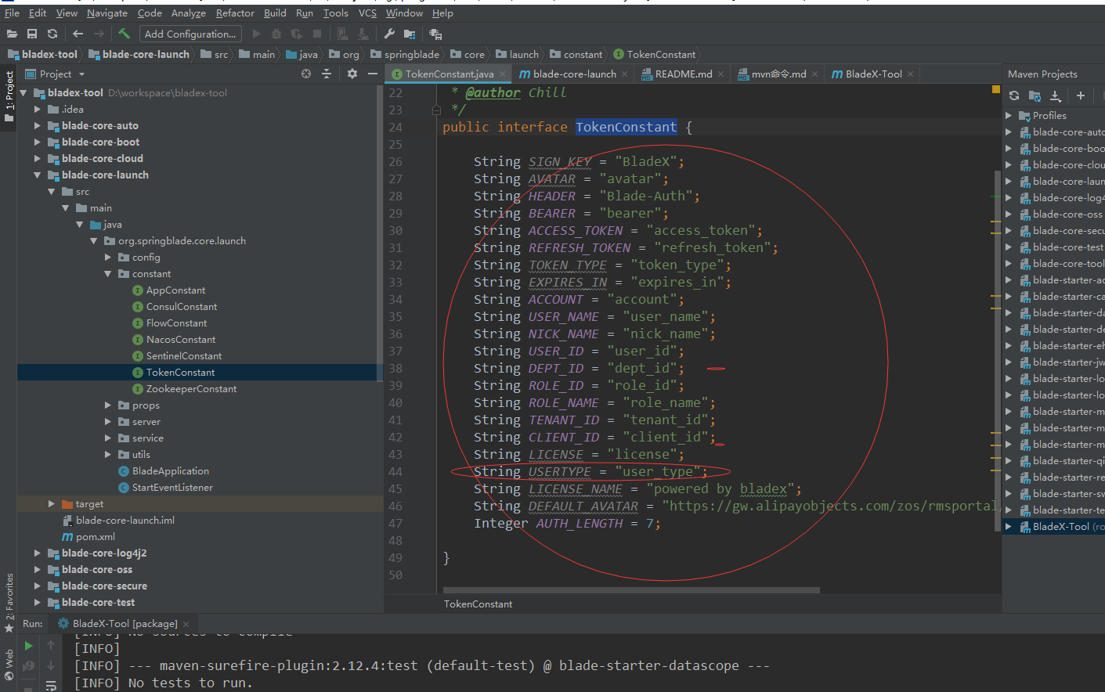Click the Run with Coverage icon
This screenshot has height=692, width=1105.
(297, 34)
